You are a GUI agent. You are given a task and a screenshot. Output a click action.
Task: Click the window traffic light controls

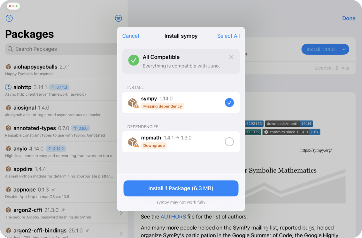pyautogui.click(x=13, y=6)
